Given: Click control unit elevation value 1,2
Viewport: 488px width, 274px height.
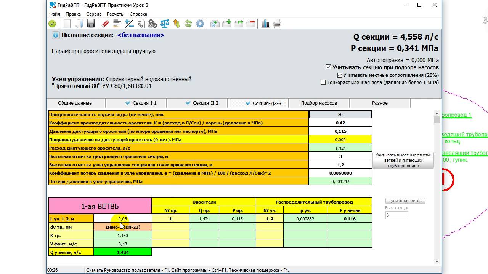Looking at the screenshot, I should pos(340,165).
